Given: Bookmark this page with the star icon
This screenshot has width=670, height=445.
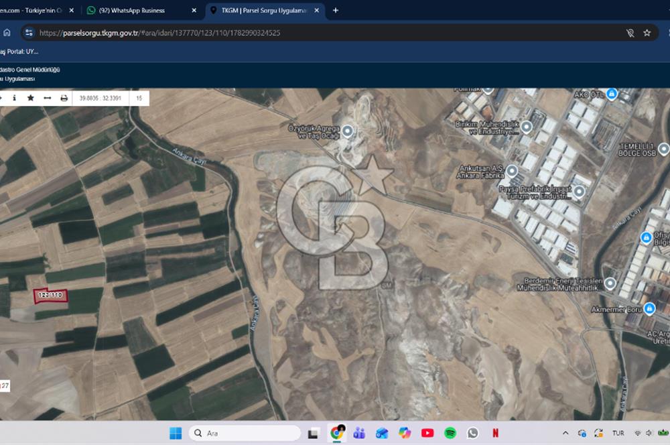Looking at the screenshot, I should (x=647, y=33).
